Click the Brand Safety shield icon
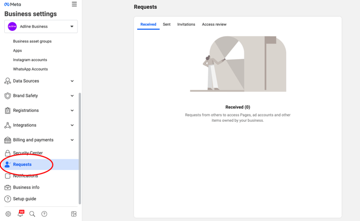Image resolution: width=360 pixels, height=221 pixels. pyautogui.click(x=7, y=96)
